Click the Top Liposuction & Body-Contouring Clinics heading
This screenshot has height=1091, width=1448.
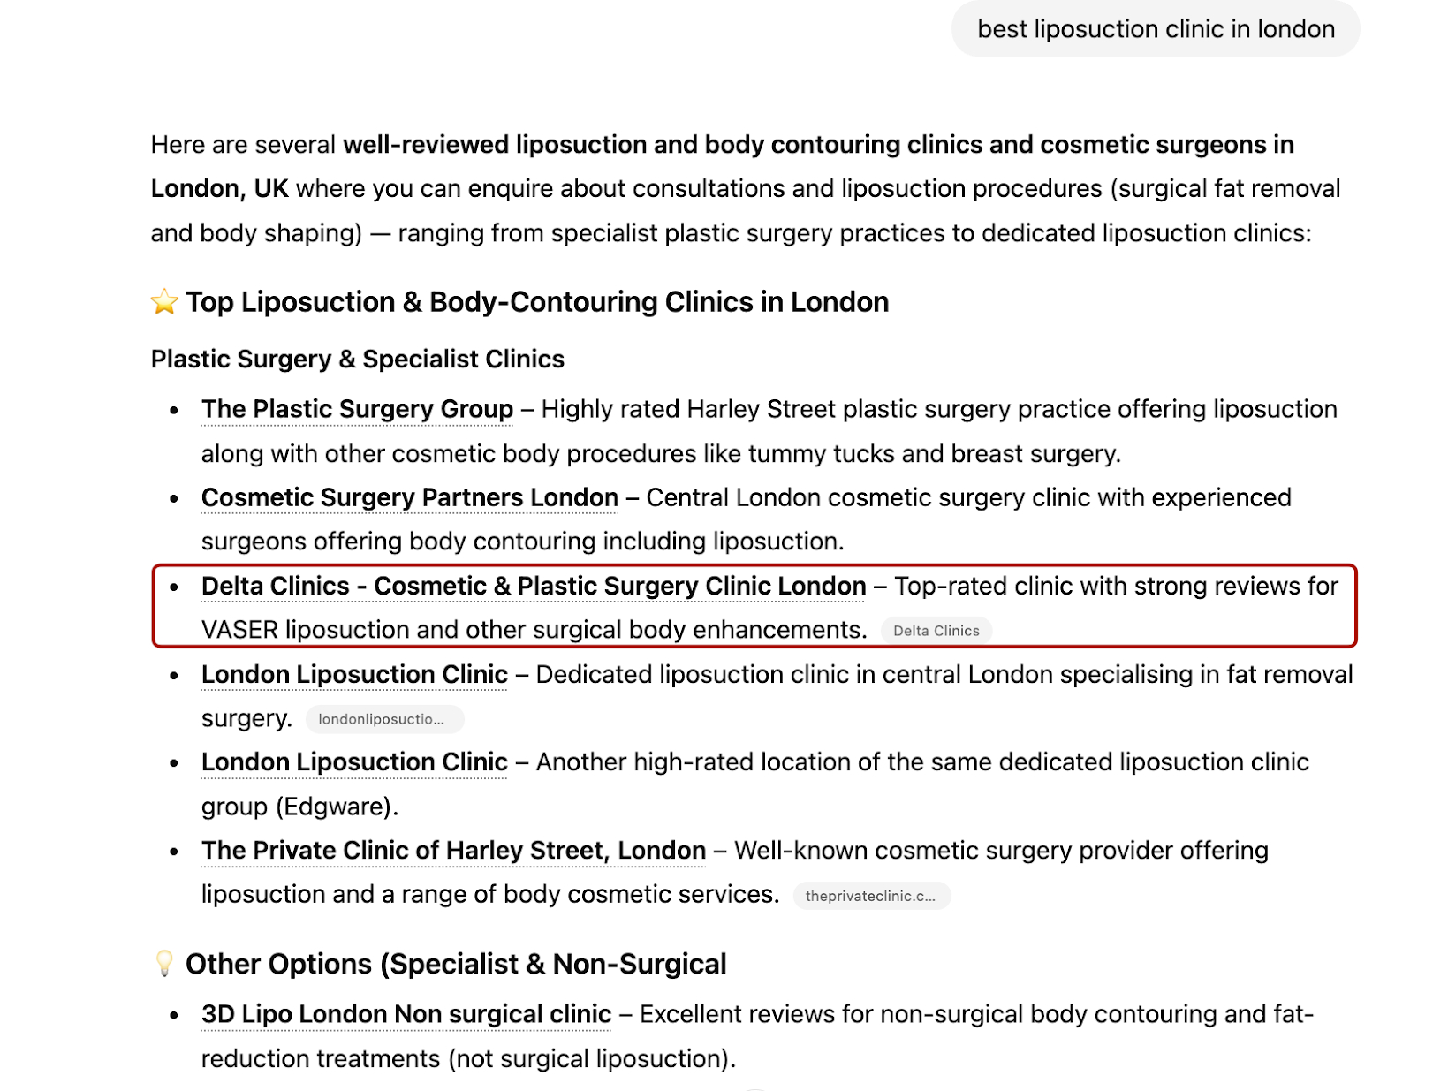coord(537,302)
